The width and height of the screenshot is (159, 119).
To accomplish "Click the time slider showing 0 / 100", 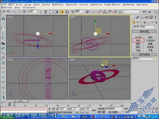I will (x=18, y=101).
